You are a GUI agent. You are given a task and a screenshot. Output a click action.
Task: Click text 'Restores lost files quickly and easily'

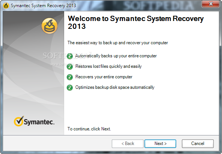click(108, 66)
